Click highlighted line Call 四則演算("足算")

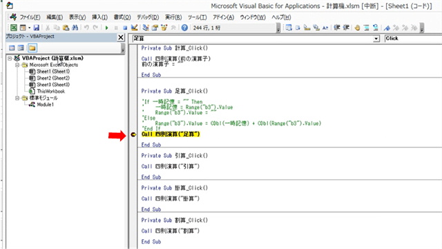click(x=171, y=134)
